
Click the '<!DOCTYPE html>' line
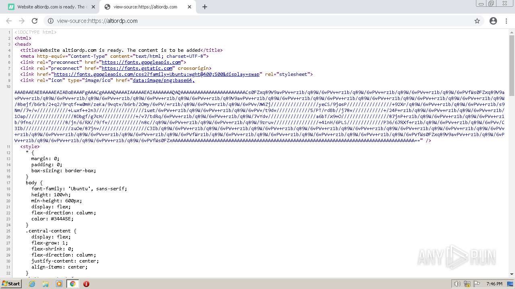click(35, 32)
